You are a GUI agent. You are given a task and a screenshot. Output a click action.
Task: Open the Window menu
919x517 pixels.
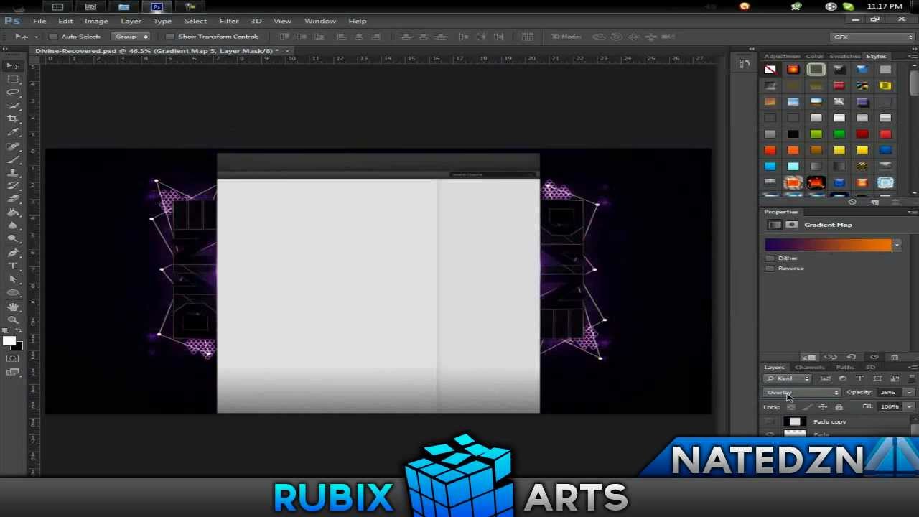click(320, 21)
